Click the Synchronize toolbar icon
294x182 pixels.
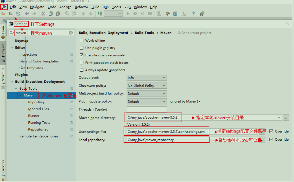(x=18, y=14)
